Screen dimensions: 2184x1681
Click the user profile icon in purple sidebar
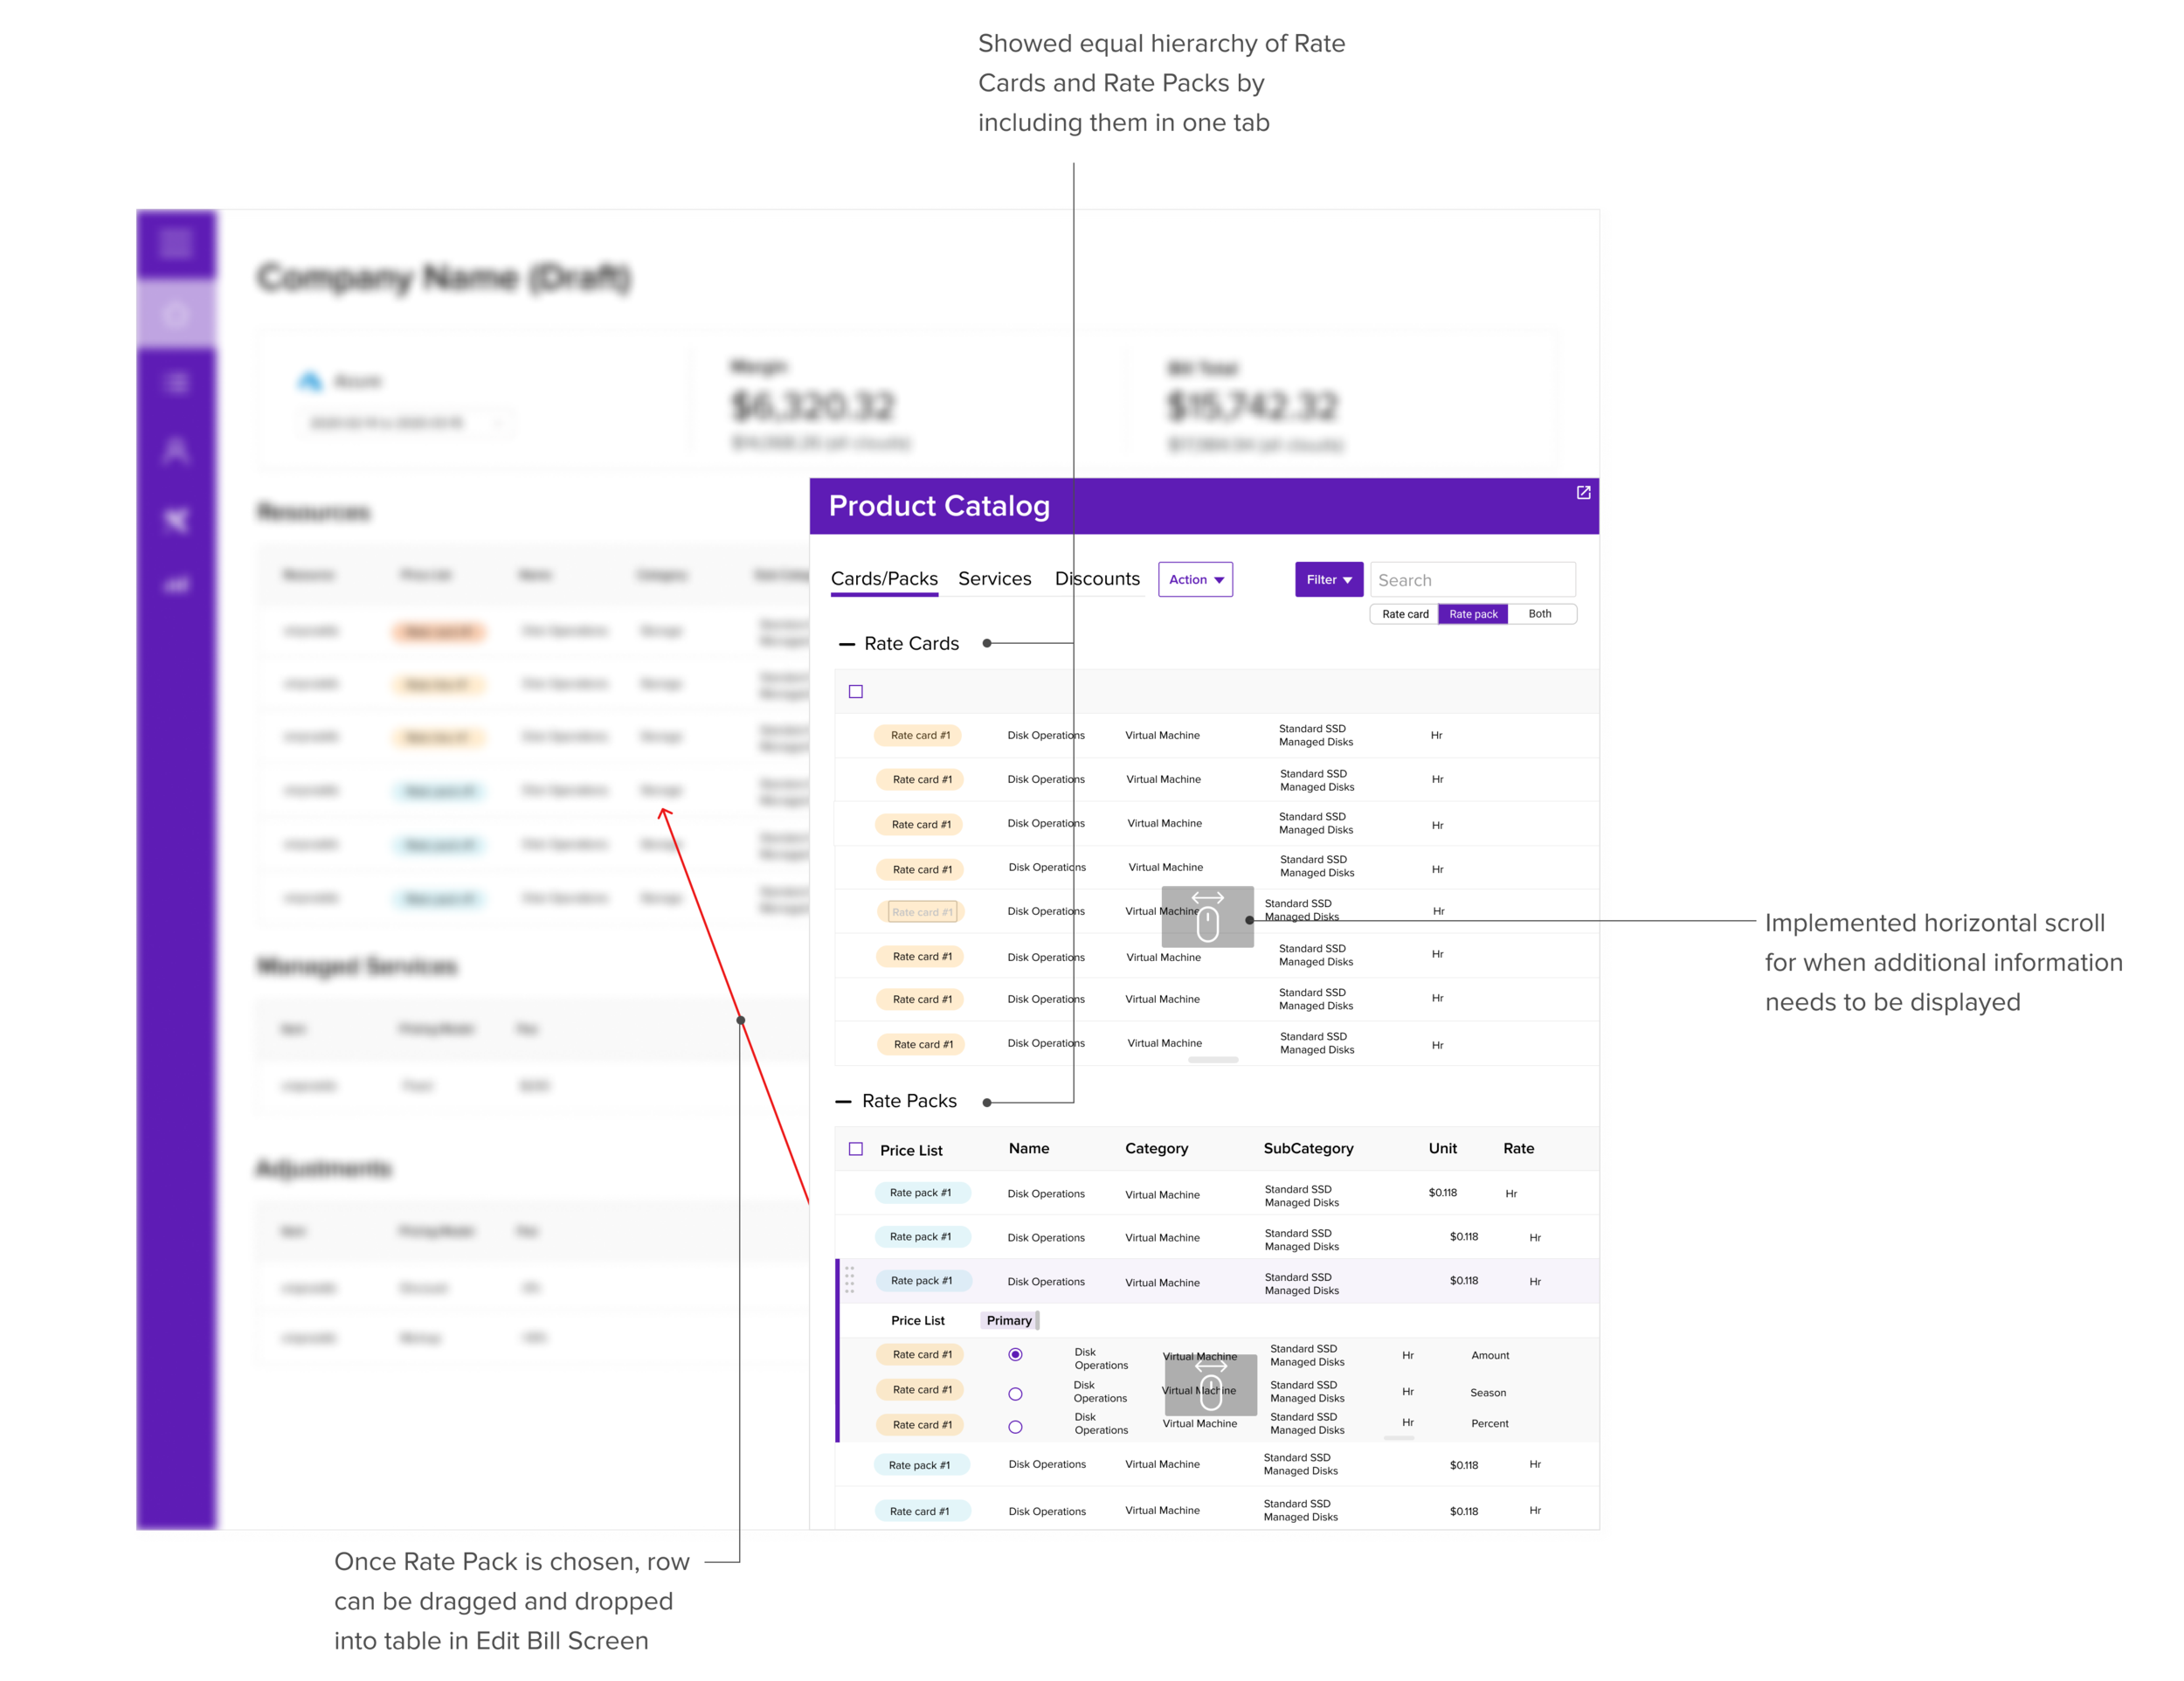click(176, 451)
